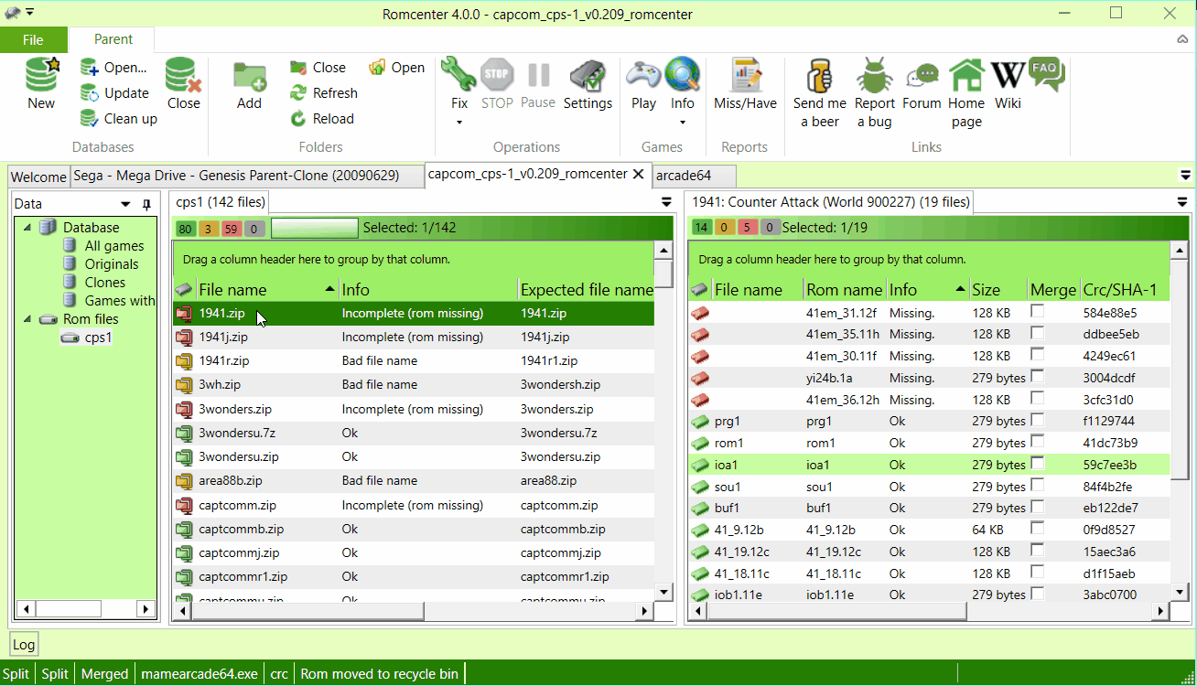Click the FAQ speech bubble icon
Image resolution: width=1197 pixels, height=686 pixels.
1046,73
